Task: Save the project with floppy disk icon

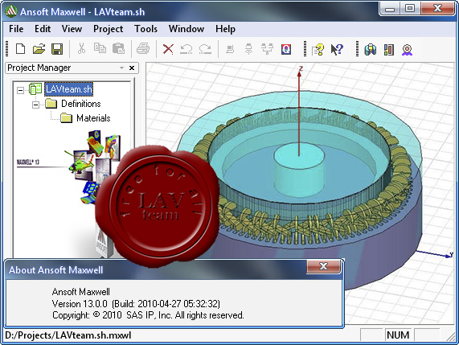Action: point(57,49)
